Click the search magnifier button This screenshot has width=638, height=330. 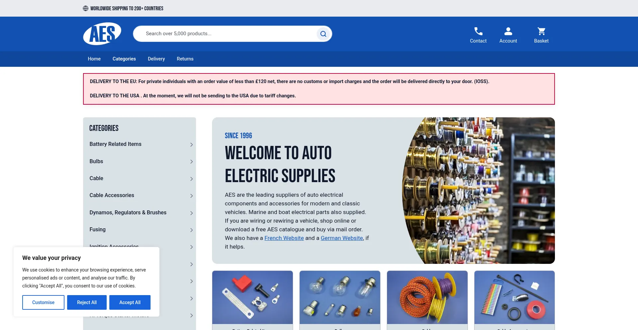coord(323,34)
